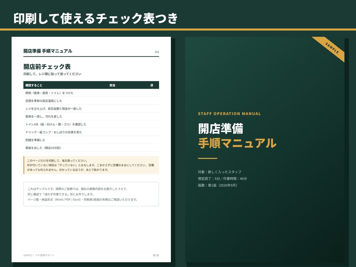Select row 釣銭を準備した
The width and height of the screenshot is (356, 267).
(91, 140)
